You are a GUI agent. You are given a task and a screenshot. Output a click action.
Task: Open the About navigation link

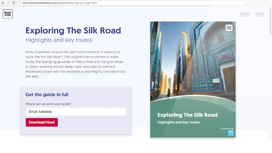click(259, 14)
